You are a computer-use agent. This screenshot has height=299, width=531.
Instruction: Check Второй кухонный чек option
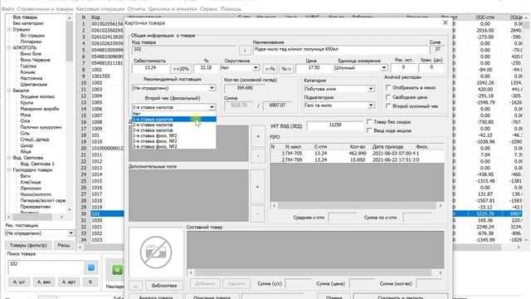pos(388,106)
